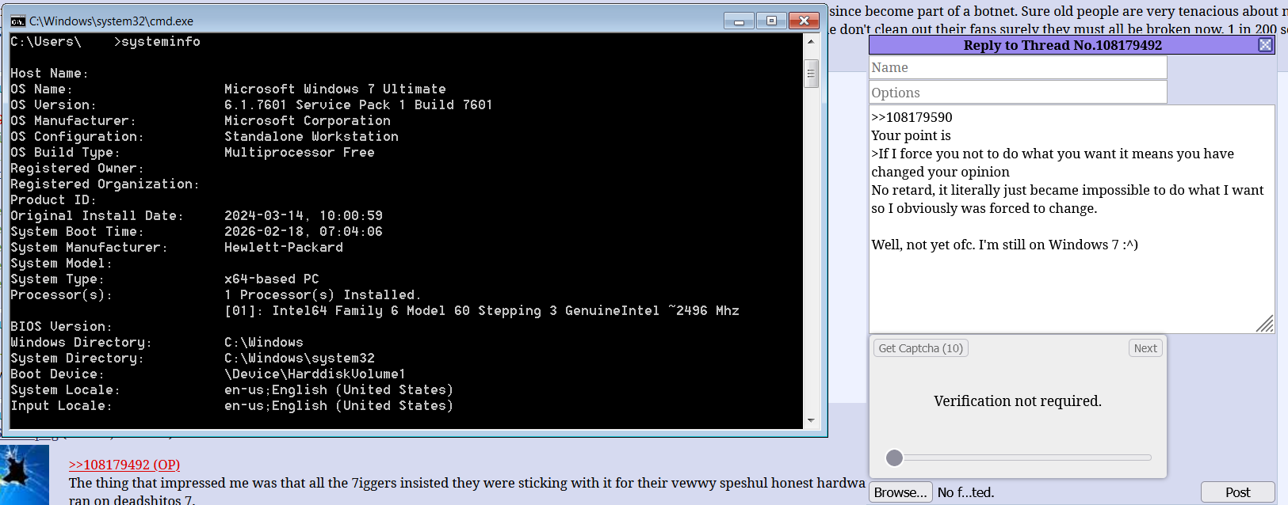Image resolution: width=1288 pixels, height=505 pixels.
Task: Click the 'C:\Windows\system32' directory value
Action: pyautogui.click(x=300, y=358)
